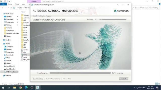Expand the This PC breadcrumb chevron
This screenshot has height=90, width=161.
coord(23,8)
